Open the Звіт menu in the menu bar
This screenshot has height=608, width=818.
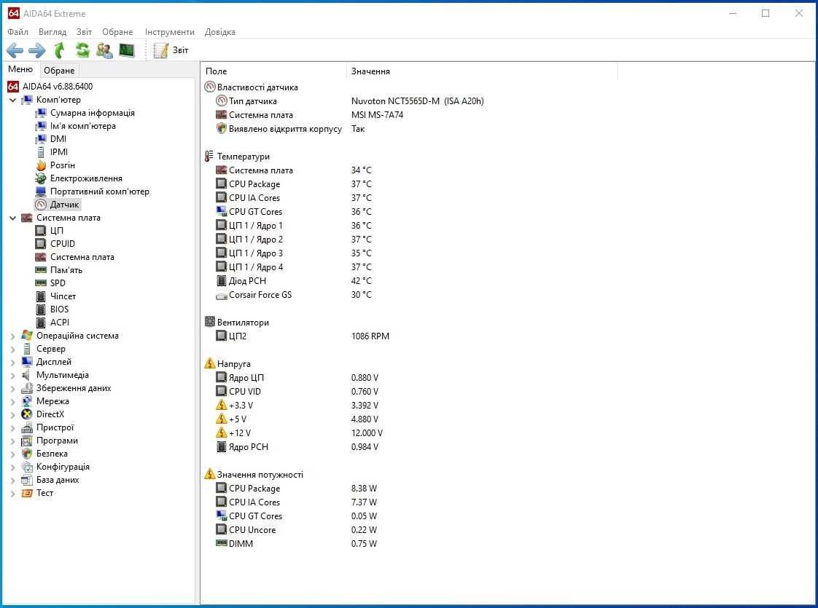click(84, 32)
